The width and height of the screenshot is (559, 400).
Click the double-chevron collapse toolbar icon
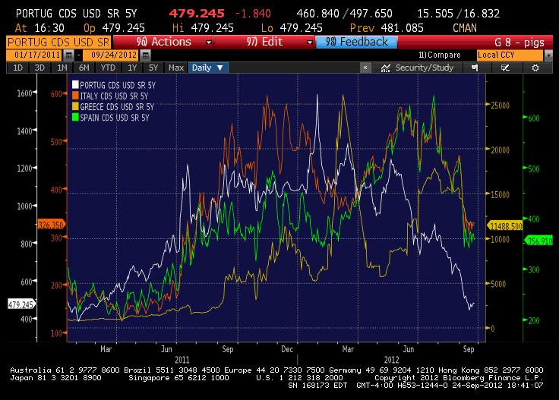(x=365, y=68)
